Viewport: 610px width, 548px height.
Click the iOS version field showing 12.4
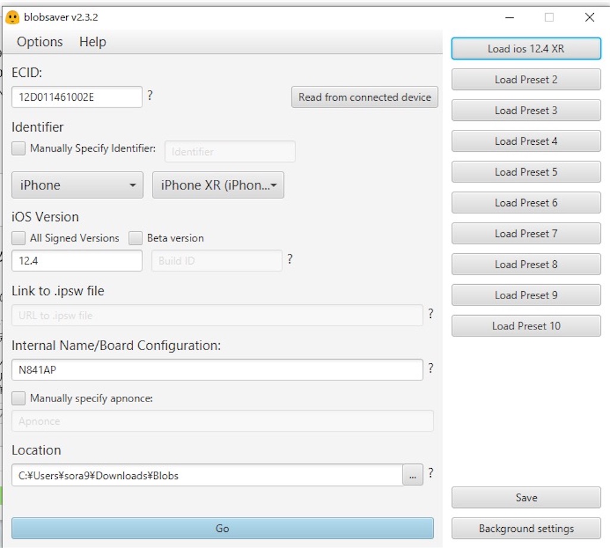(x=77, y=260)
